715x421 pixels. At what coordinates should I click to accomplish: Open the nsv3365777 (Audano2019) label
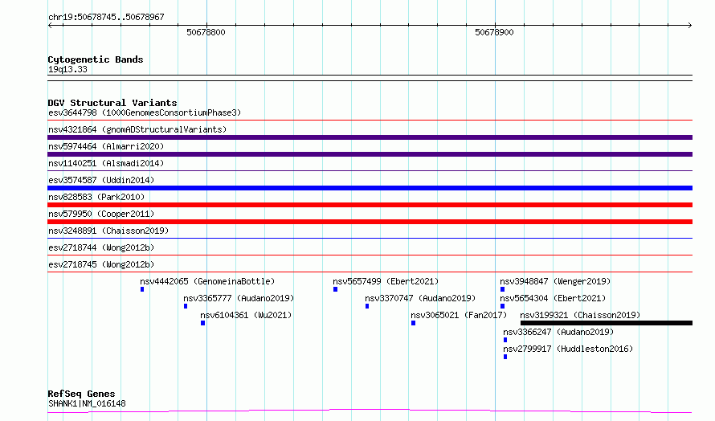click(x=239, y=298)
